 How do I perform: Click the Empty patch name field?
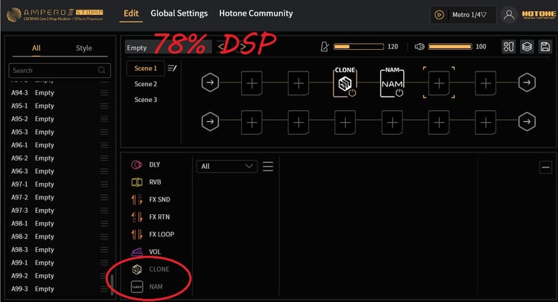point(168,48)
